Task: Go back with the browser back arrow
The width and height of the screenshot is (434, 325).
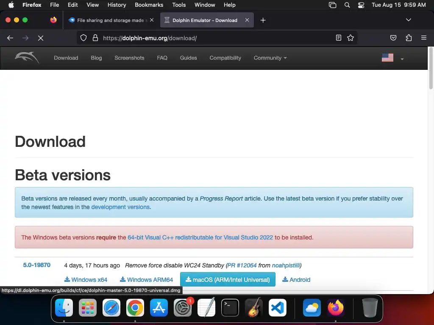Action: tap(10, 38)
